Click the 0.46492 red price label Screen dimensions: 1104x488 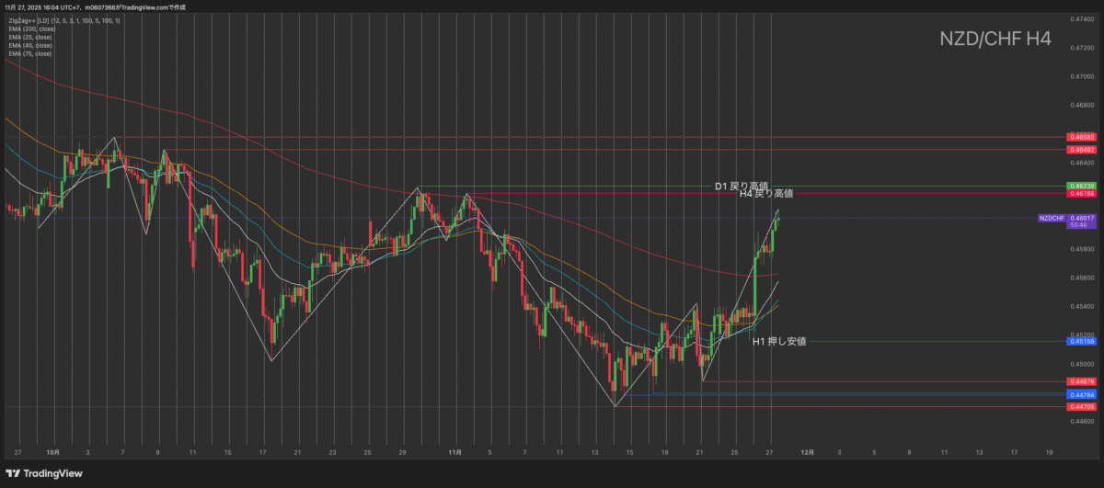point(1080,149)
